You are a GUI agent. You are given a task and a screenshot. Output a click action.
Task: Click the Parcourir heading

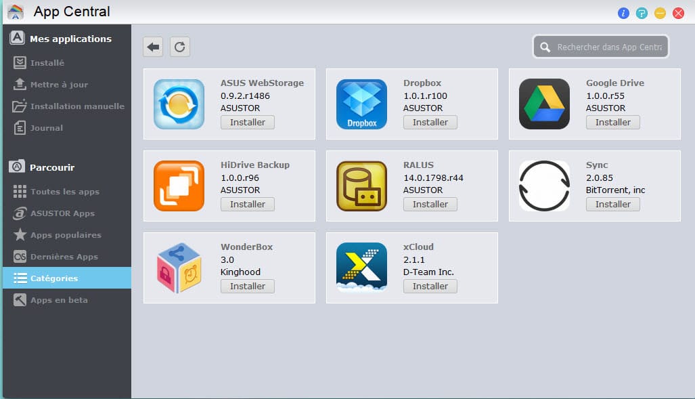[x=52, y=168]
